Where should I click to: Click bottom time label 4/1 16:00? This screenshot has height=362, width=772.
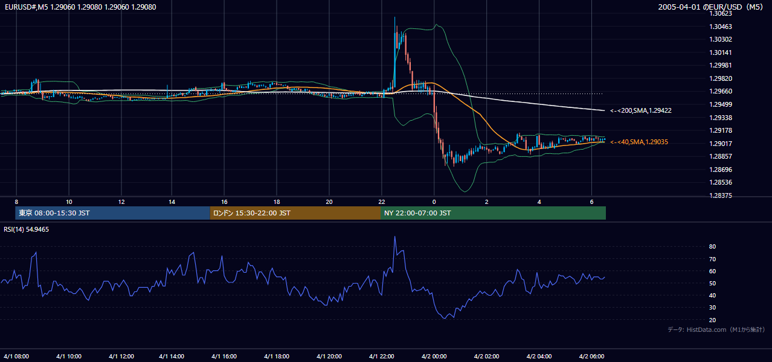tap(225, 356)
